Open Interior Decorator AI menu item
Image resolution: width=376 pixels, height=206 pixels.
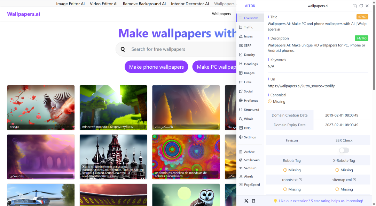[x=190, y=4]
